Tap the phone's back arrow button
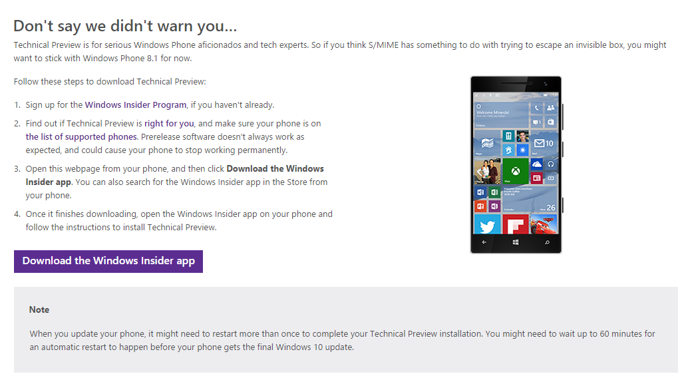692x384 pixels. point(484,242)
